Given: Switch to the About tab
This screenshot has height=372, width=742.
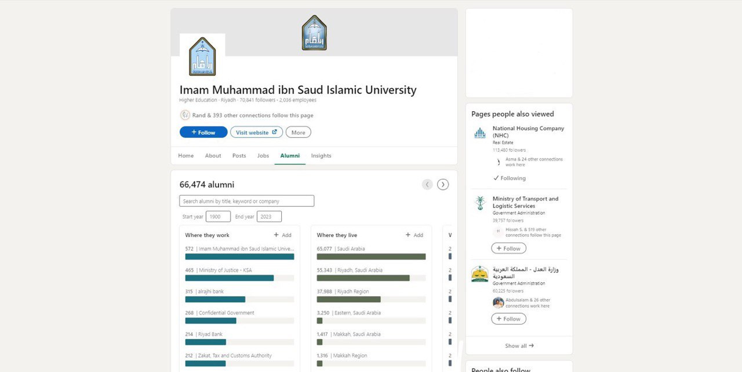Looking at the screenshot, I should (213, 155).
